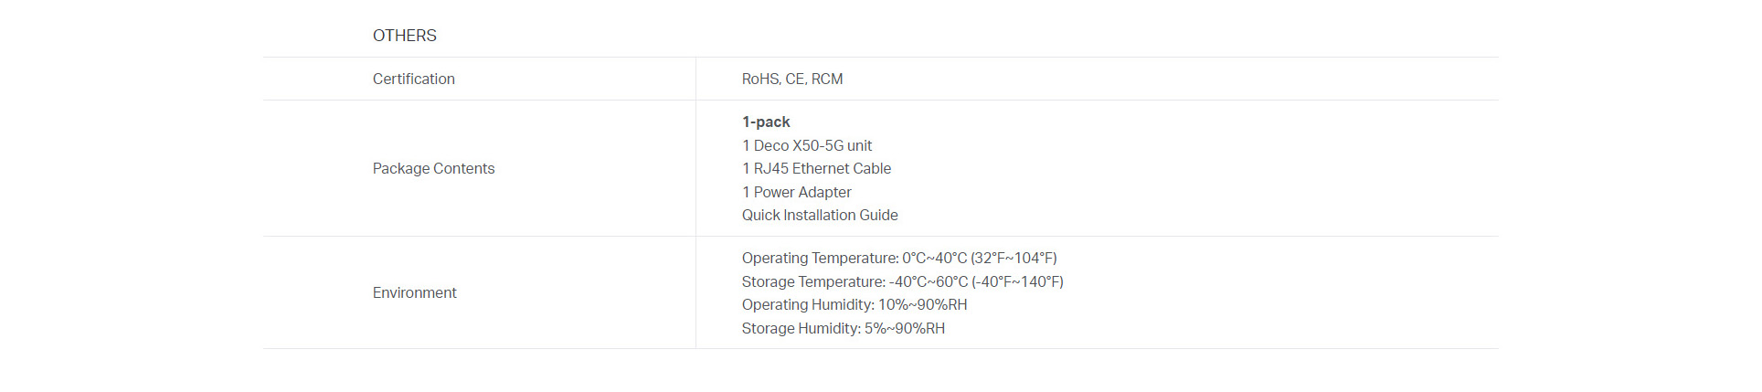Image resolution: width=1762 pixels, height=392 pixels.
Task: Click the 0°C~40°C temperature value
Action: [x=934, y=258]
